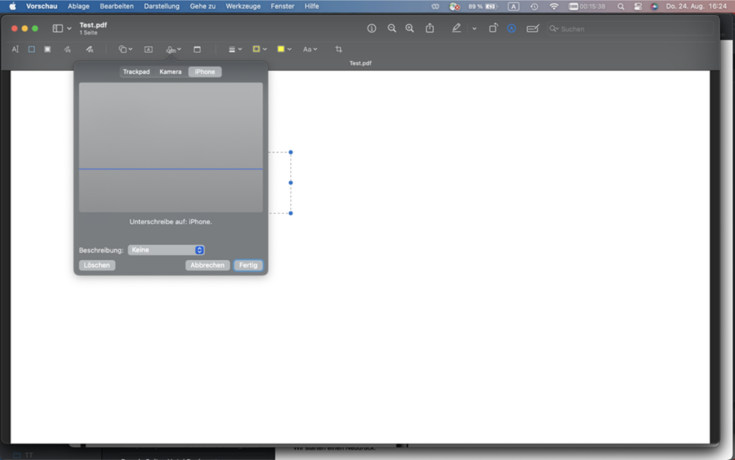Switch to the Trackpad tab
The height and width of the screenshot is (460, 735).
pos(136,72)
